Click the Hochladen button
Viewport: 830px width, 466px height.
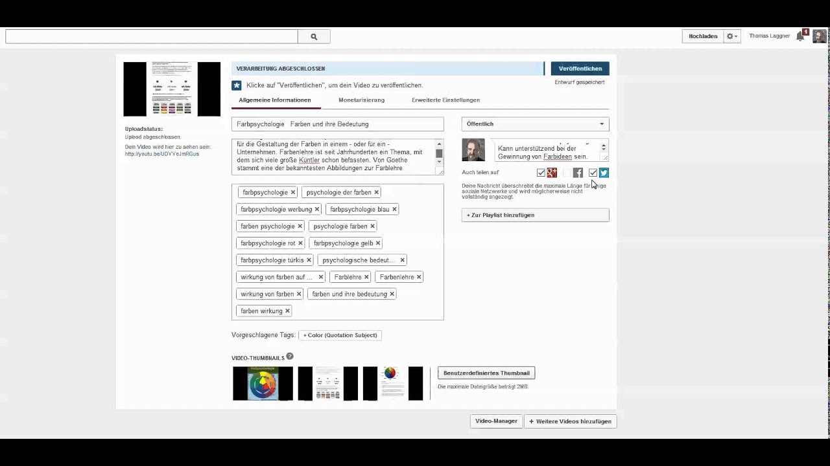coord(703,36)
